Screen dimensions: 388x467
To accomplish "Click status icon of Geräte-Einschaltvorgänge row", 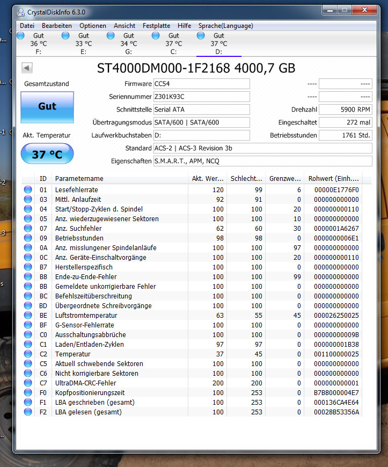I will coord(28,257).
